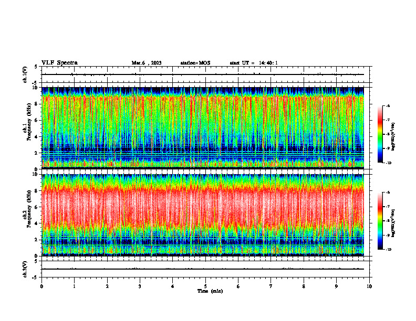Image resolution: width=416 pixels, height=321 pixels.
Task: Click time-axis tick label "7"
Action: click(x=271, y=286)
